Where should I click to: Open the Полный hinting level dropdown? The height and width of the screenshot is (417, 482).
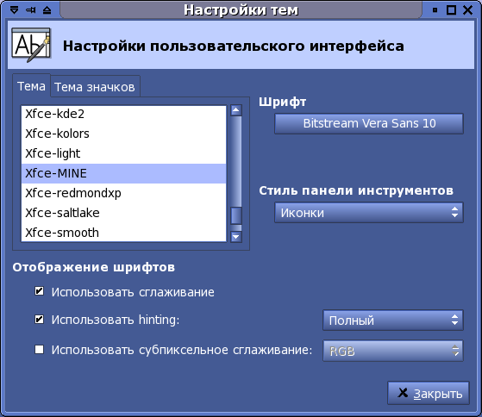pos(393,321)
